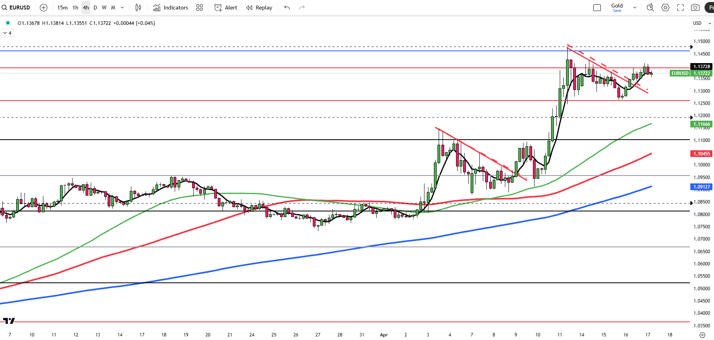Open symbol search for EURUSD
Screen dimensions: 714x340
[16, 7]
